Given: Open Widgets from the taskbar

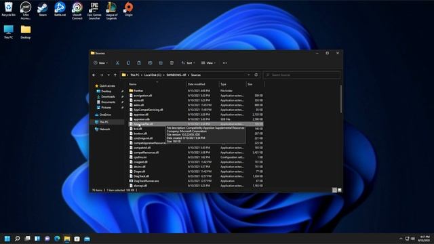Looking at the screenshot, I should [37, 239].
